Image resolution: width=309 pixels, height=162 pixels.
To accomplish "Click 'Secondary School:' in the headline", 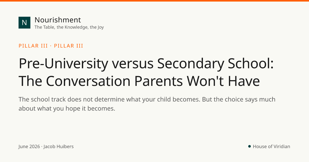I will 216,64.
